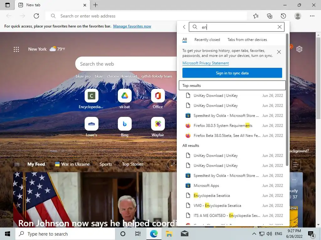Select the My Feed tab

36,164
